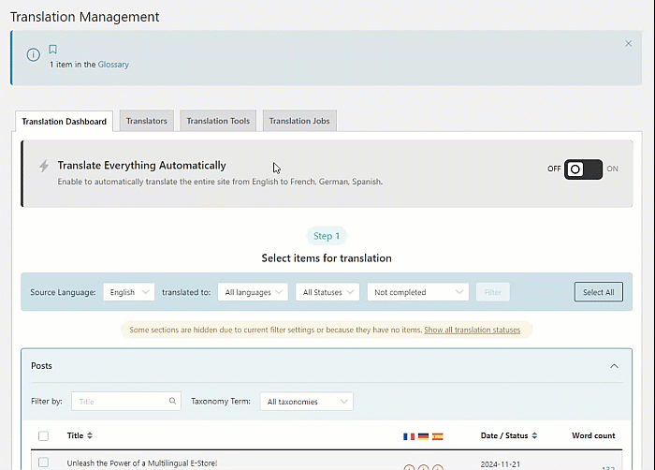The height and width of the screenshot is (470, 655).
Task: Collapse the Posts section chevron
Action: coord(614,366)
